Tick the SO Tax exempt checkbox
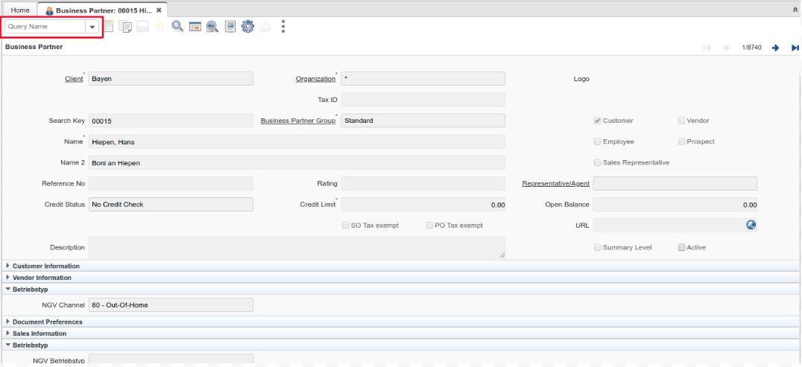The height and width of the screenshot is (367, 802). [x=345, y=226]
